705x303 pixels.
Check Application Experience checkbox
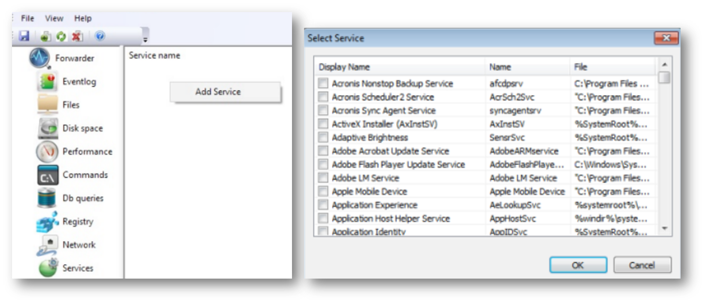(323, 205)
